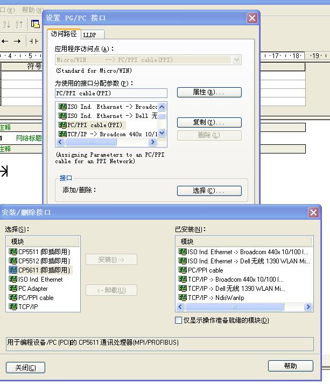Click the 复制(Y)... button
This screenshot has width=330, height=384.
click(x=209, y=122)
